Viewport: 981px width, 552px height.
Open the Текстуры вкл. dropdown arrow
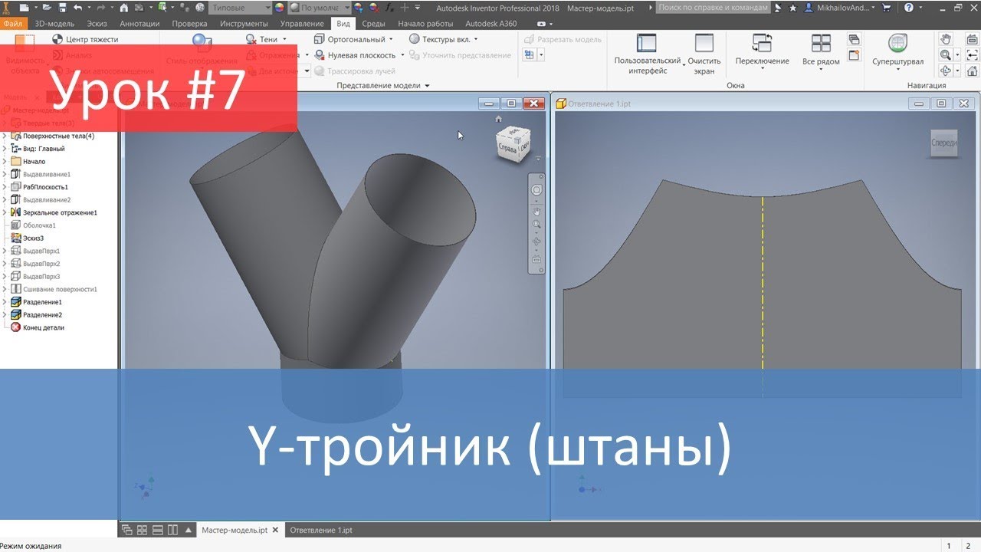point(476,39)
